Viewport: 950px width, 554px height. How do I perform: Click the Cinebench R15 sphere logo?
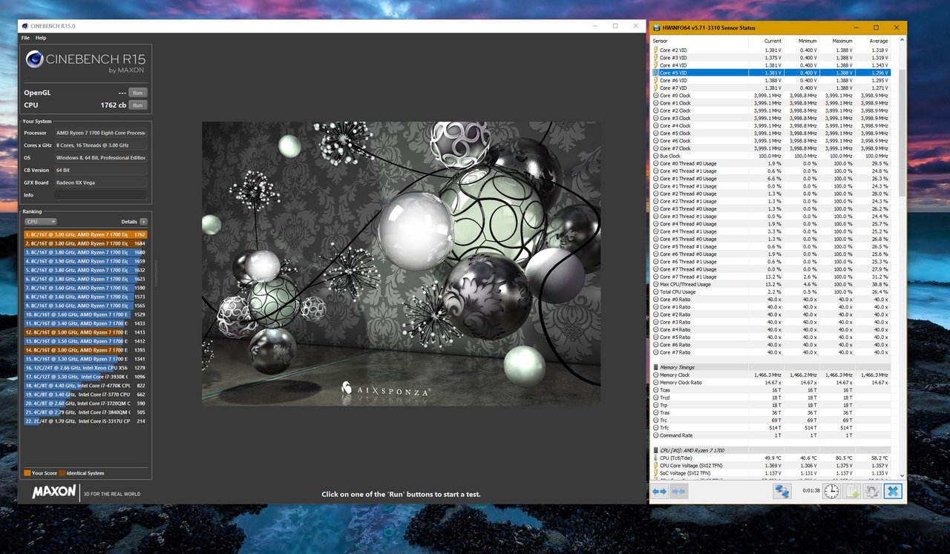pyautogui.click(x=34, y=59)
